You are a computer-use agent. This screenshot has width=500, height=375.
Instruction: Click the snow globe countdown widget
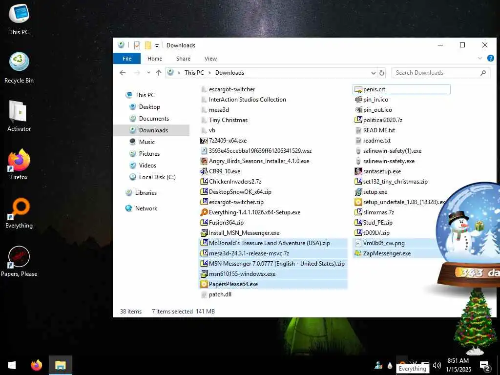pyautogui.click(x=469, y=236)
